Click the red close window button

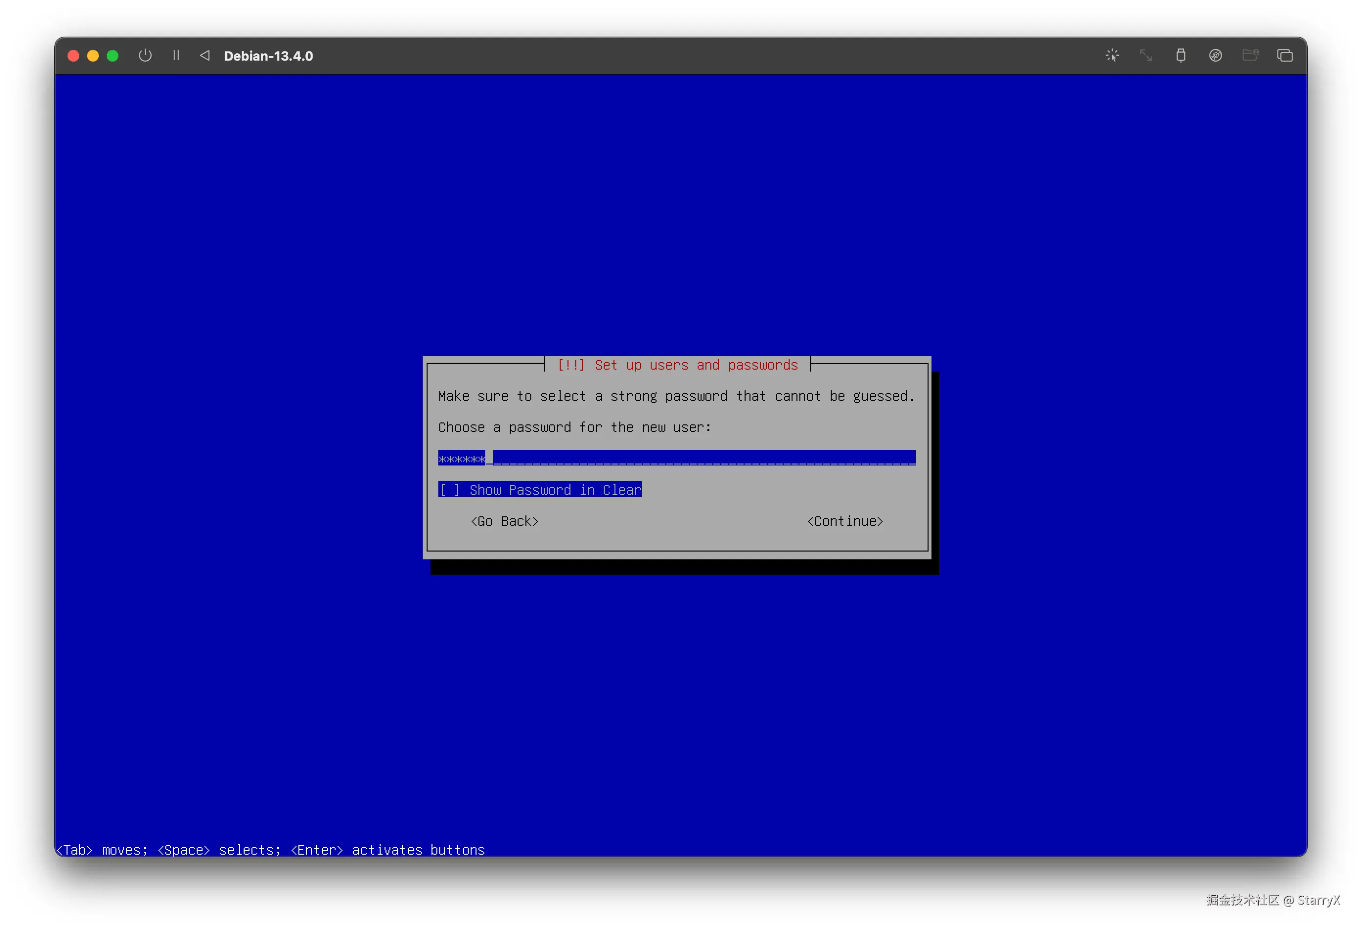click(73, 56)
